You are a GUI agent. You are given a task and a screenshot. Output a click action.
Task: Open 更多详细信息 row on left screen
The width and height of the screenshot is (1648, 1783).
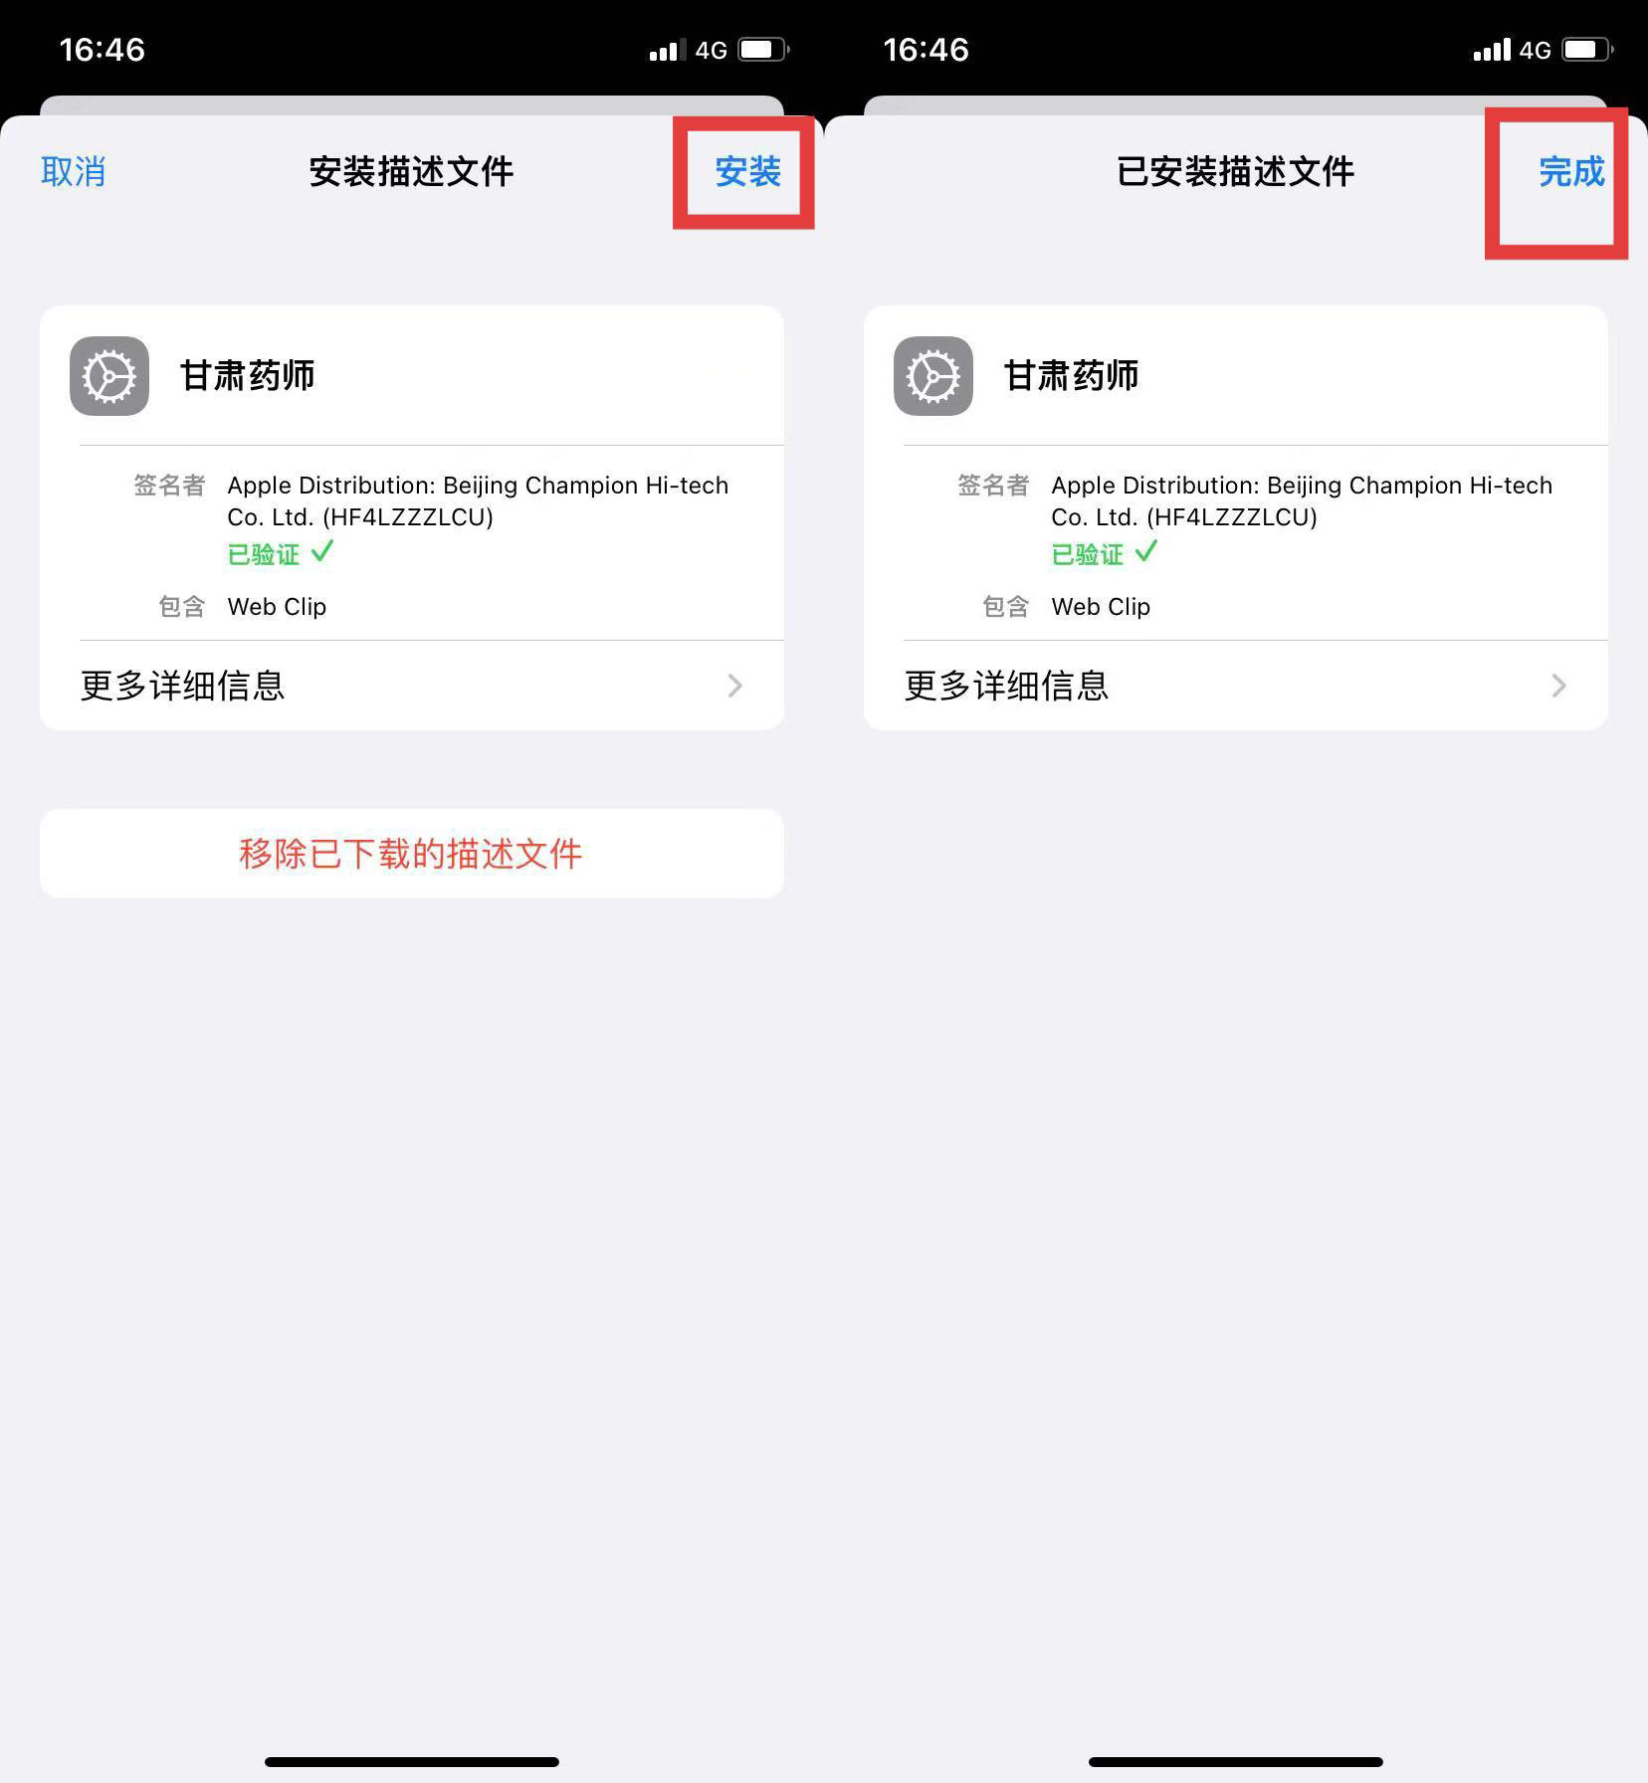click(412, 686)
